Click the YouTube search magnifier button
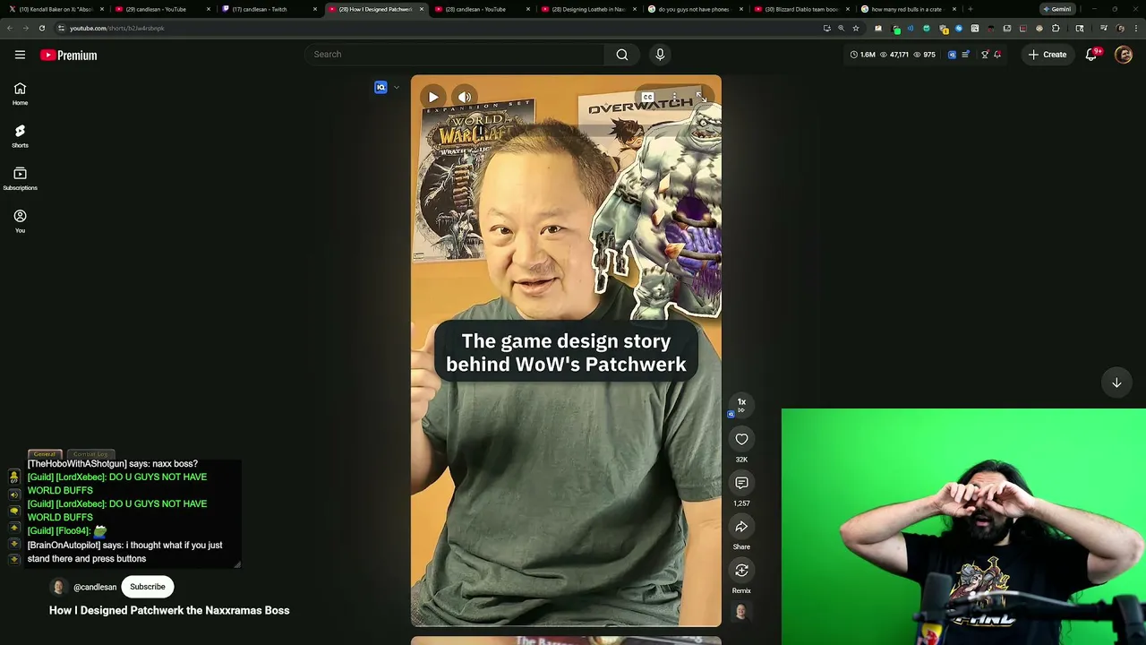Image resolution: width=1146 pixels, height=645 pixels. [622, 55]
